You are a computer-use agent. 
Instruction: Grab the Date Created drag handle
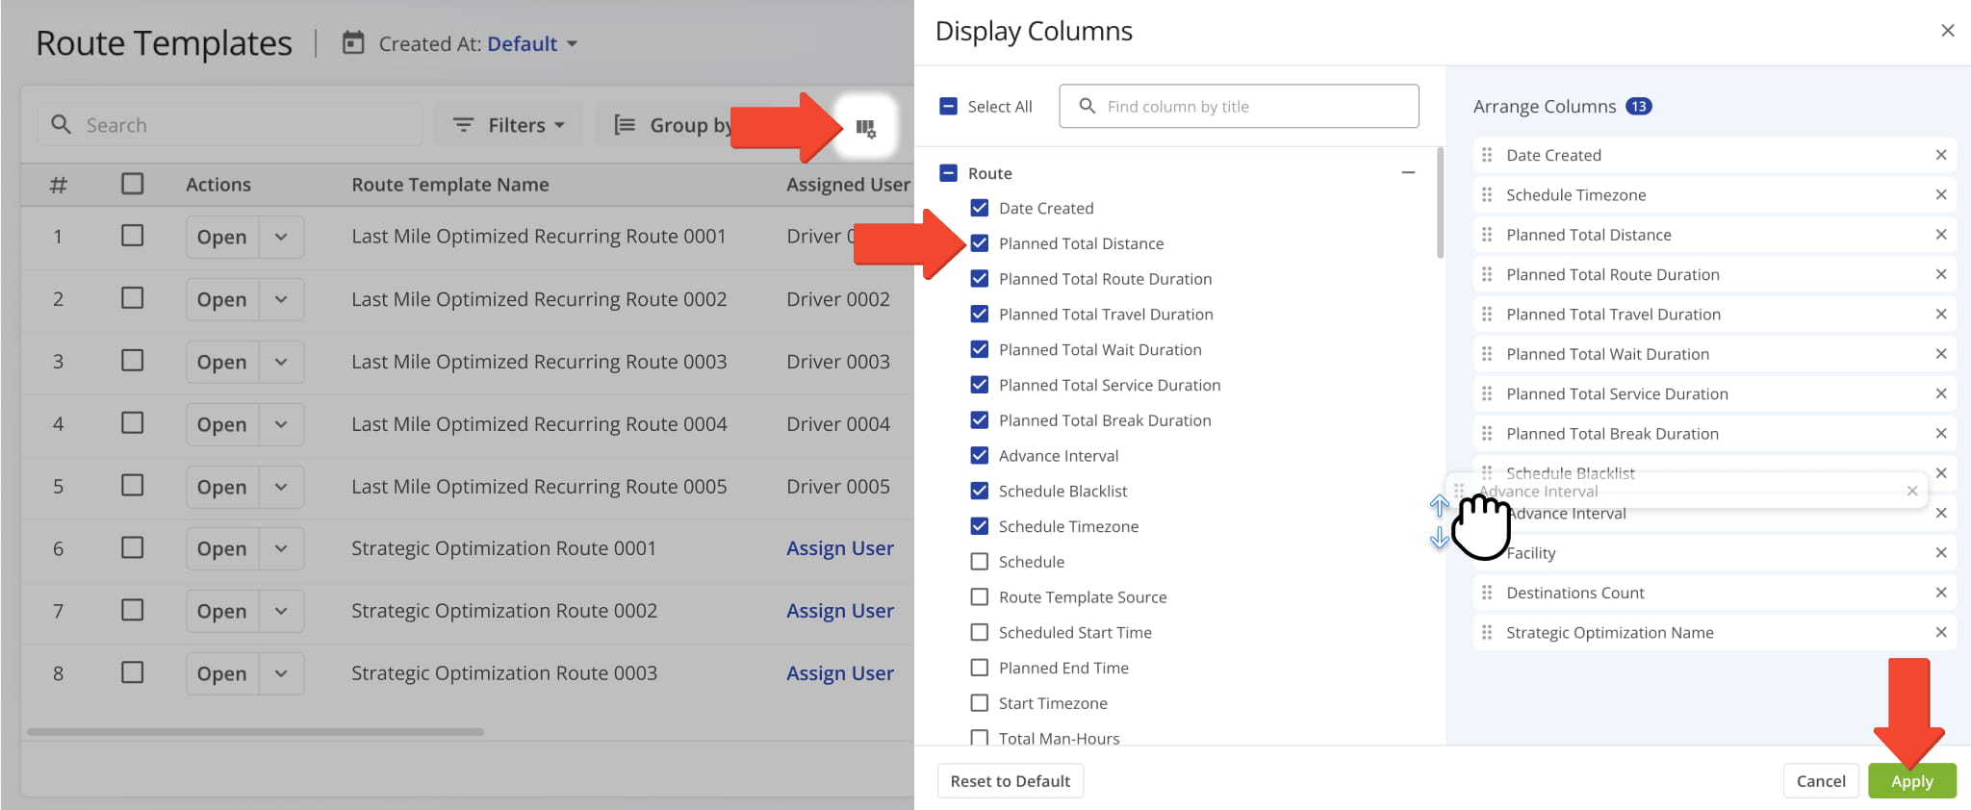1487,155
